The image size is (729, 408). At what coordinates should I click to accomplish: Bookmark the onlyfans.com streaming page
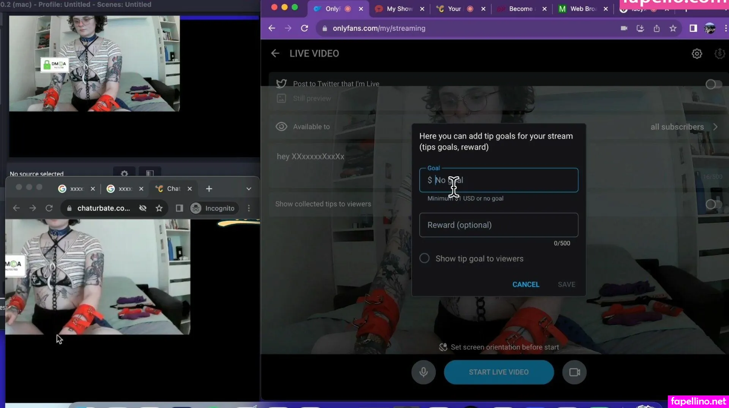pyautogui.click(x=673, y=28)
